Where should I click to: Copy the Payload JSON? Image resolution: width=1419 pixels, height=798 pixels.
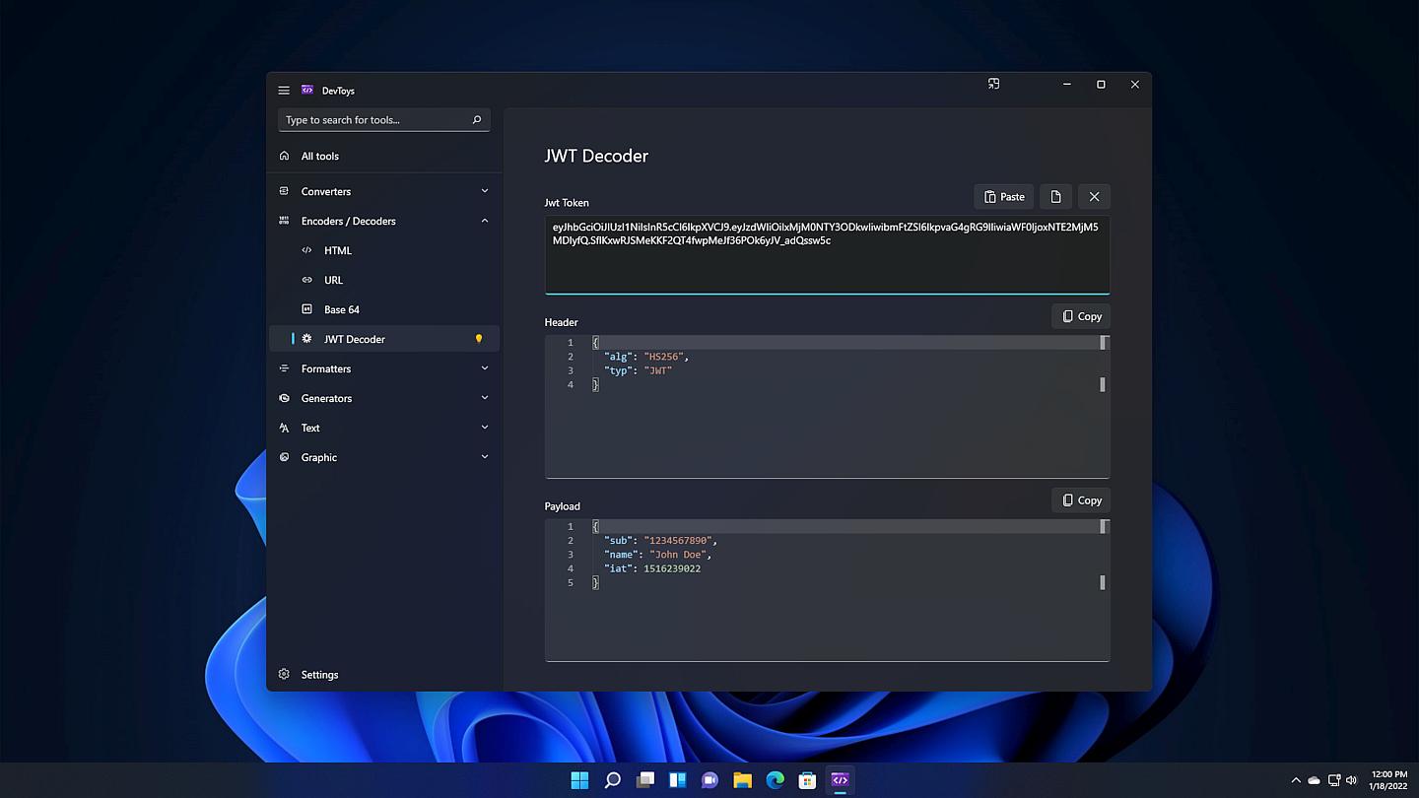pos(1081,500)
